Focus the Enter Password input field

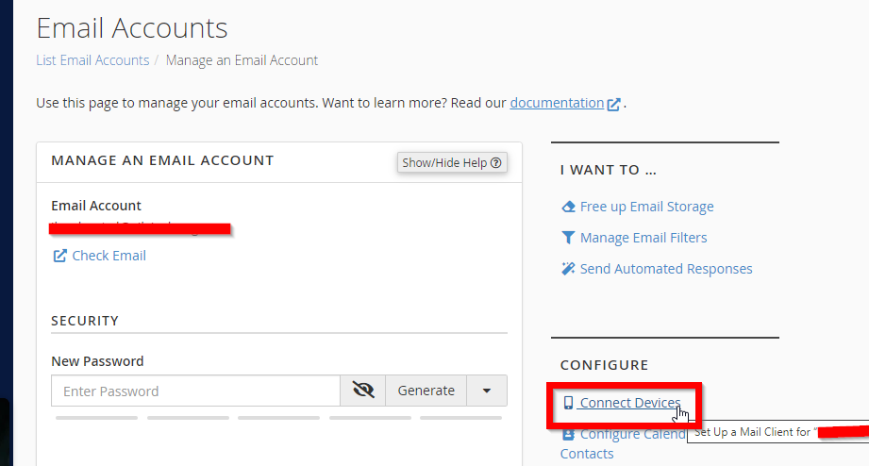point(195,391)
